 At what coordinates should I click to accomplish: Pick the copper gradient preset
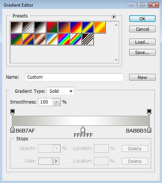point(40,39)
